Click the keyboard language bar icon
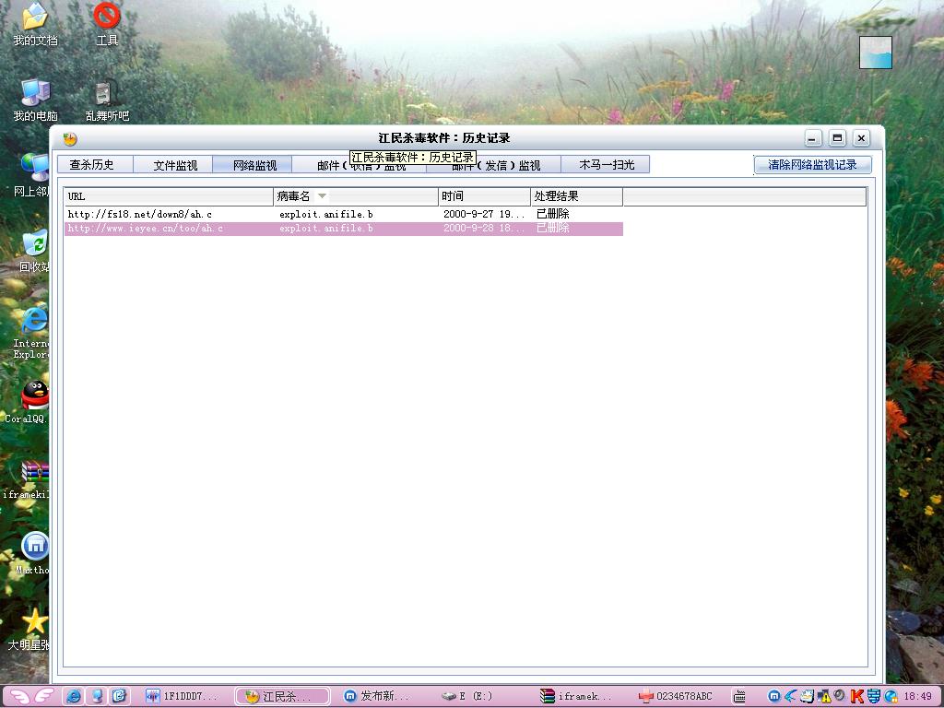Screen dimensions: 944x708 (x=740, y=697)
